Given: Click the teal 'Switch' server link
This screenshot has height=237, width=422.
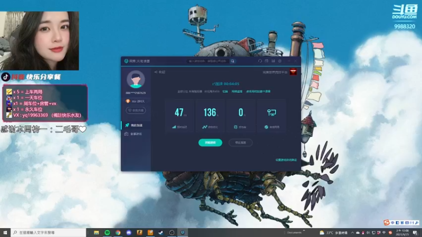Looking at the screenshot, I should tap(225, 92).
